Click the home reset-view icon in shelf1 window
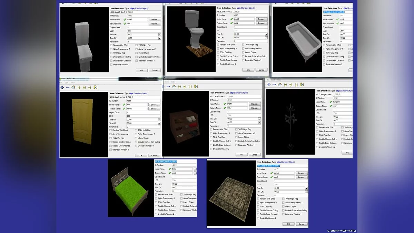 tap(174, 87)
